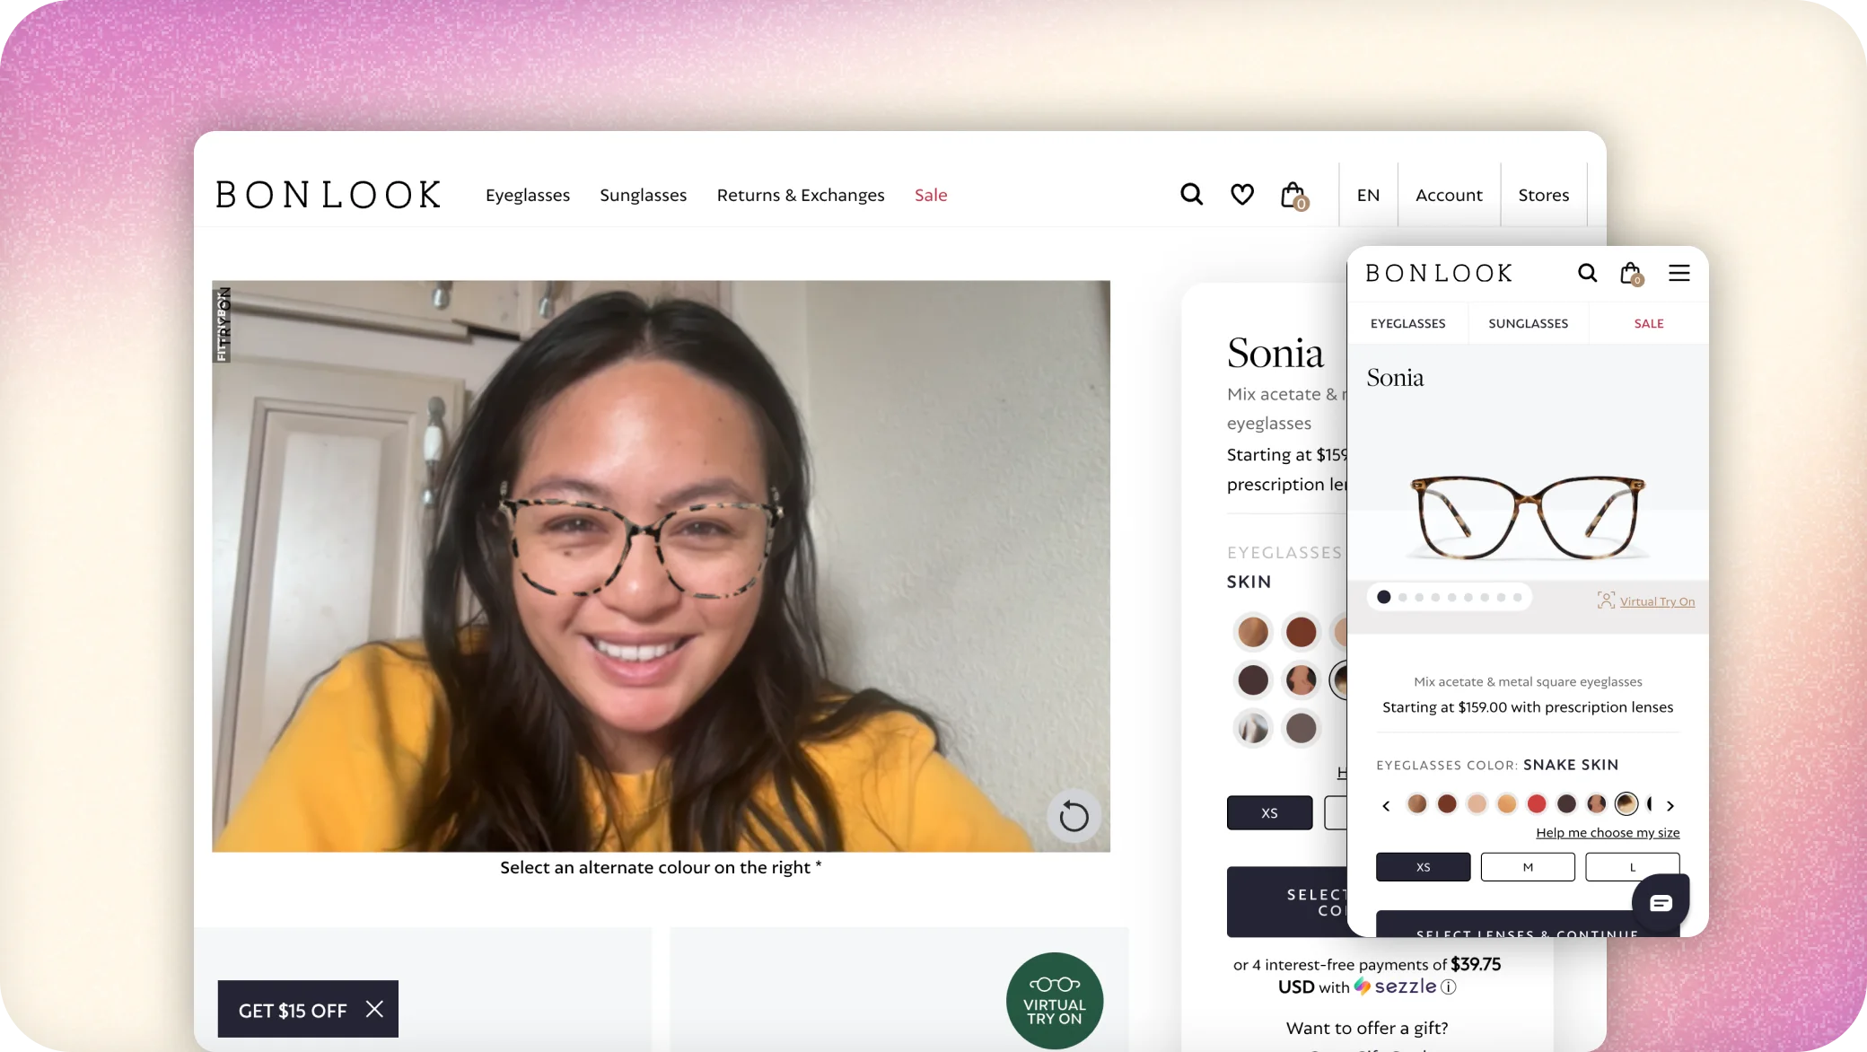Click the face-scan icon beside Virtual Try On
The image size is (1867, 1052).
point(1606,601)
